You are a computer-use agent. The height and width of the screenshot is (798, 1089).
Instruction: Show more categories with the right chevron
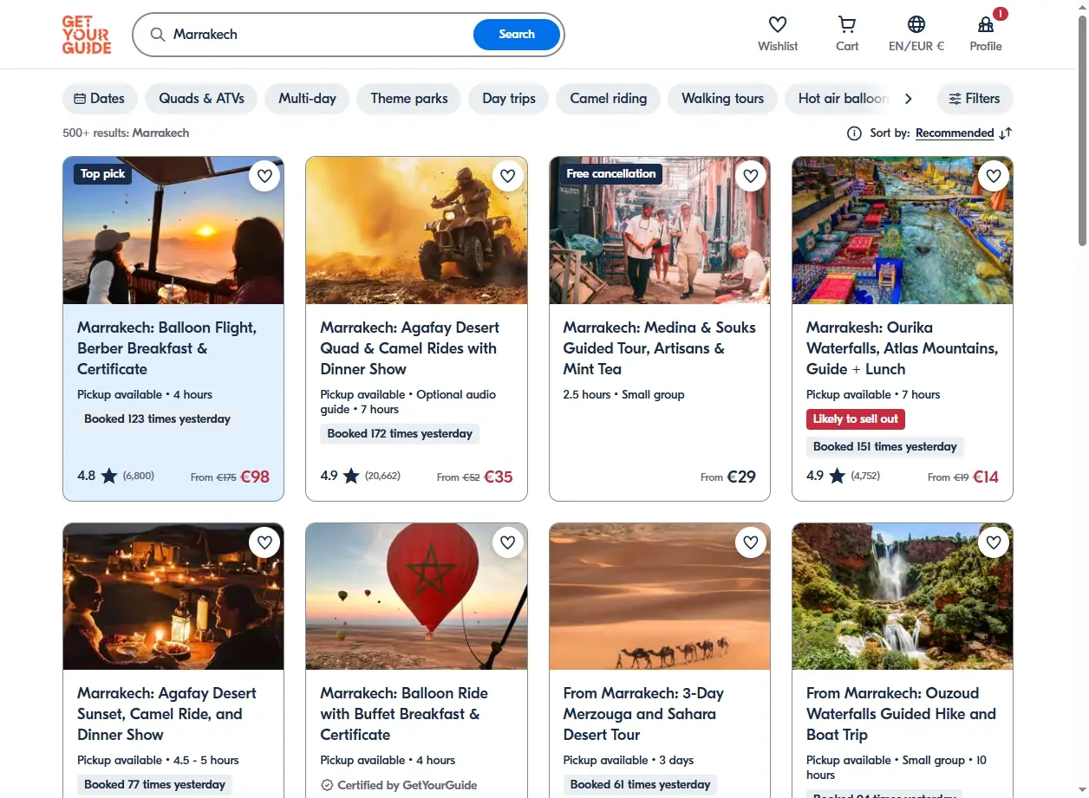[908, 99]
